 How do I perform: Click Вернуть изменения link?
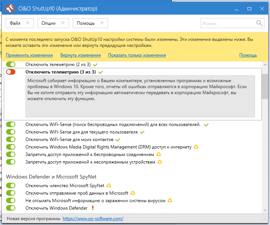click(x=80, y=55)
